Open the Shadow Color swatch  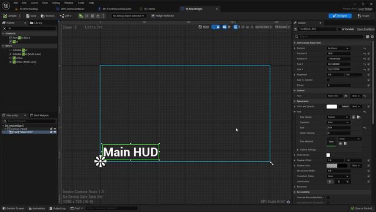[x=337, y=165]
